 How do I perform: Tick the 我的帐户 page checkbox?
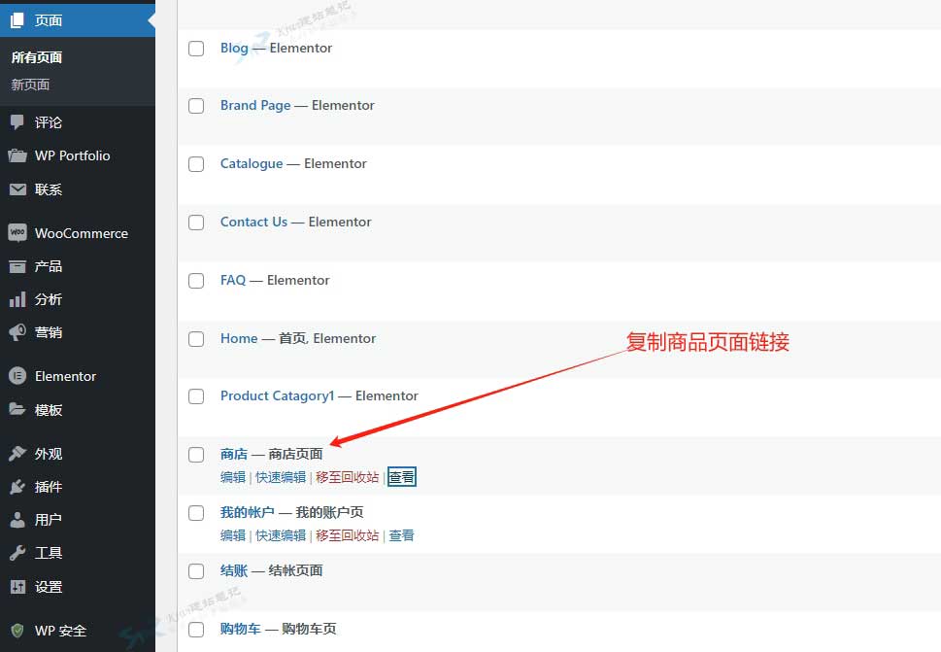[196, 513]
